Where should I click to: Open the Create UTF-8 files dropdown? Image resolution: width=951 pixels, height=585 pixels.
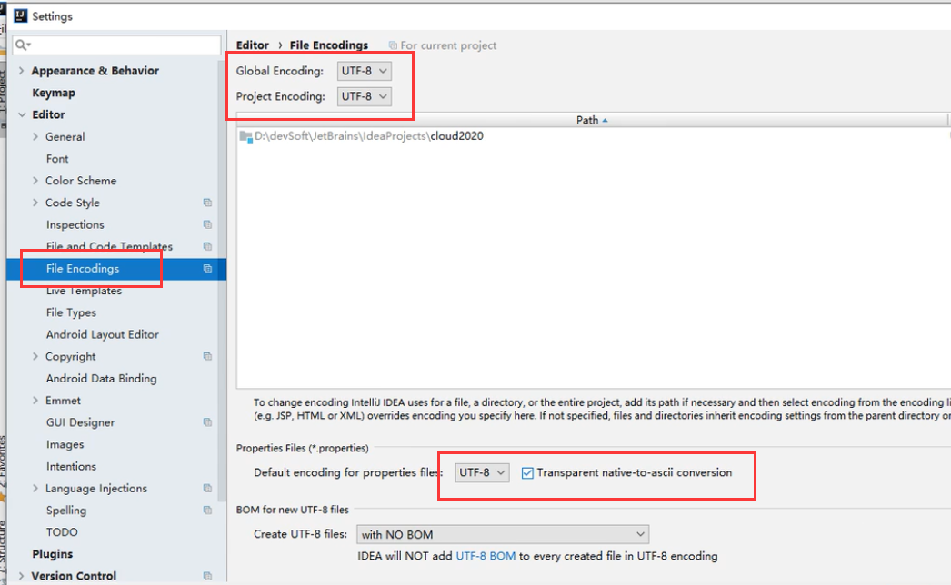(503, 534)
